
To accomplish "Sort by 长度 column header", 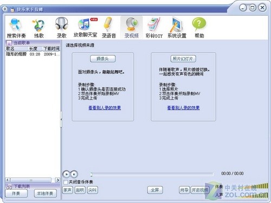I will 35,49.
